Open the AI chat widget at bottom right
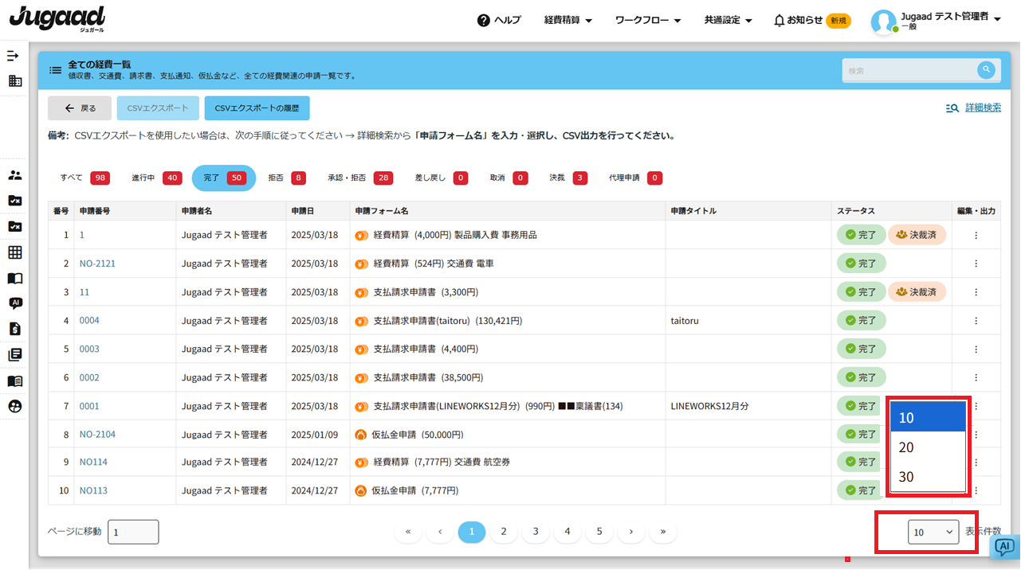Viewport: 1025px width, 570px height. coord(1005,546)
